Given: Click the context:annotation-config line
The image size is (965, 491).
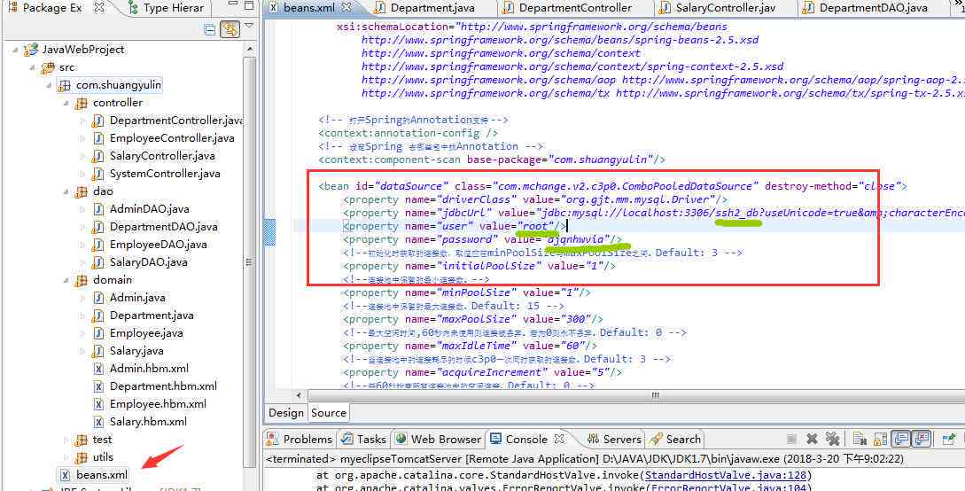Looking at the screenshot, I should tap(409, 133).
